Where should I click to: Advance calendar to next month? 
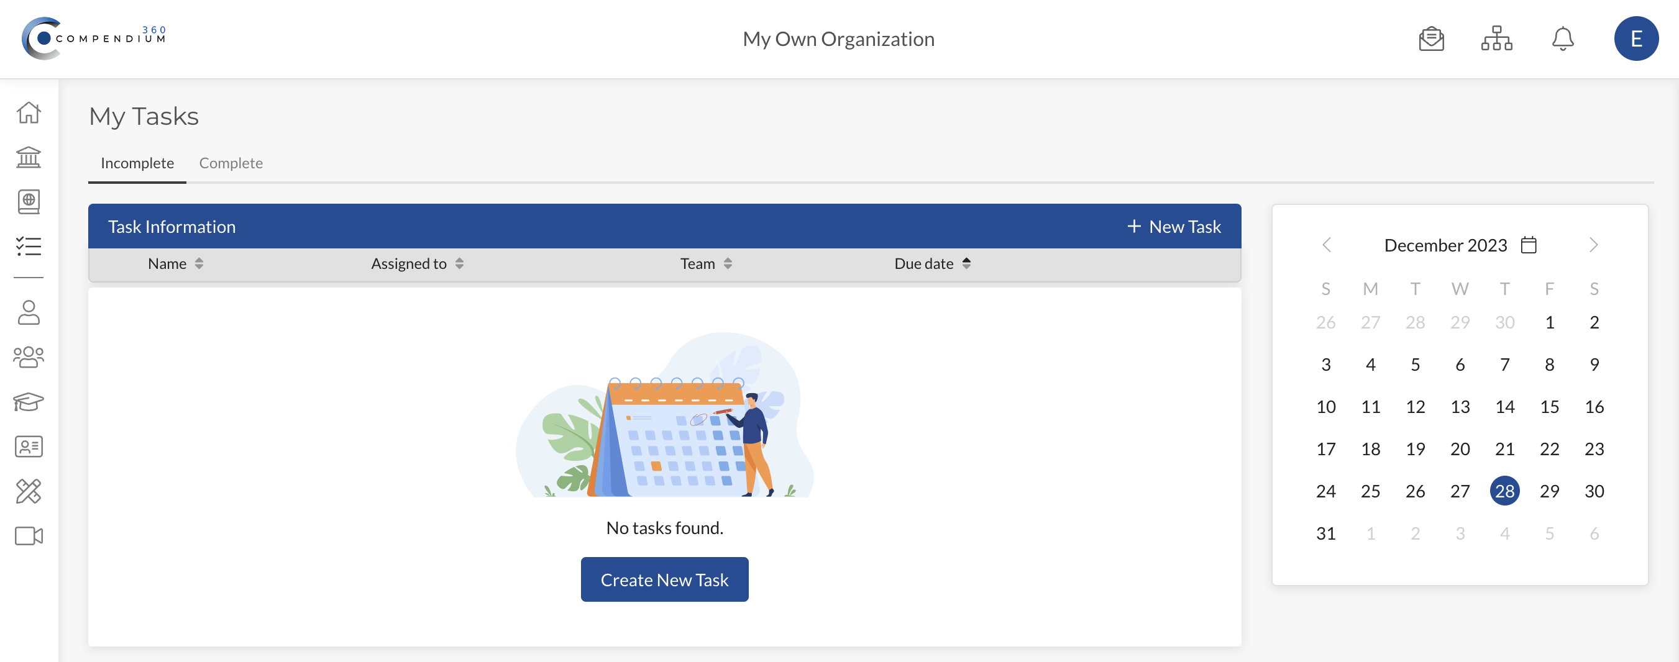pyautogui.click(x=1593, y=246)
